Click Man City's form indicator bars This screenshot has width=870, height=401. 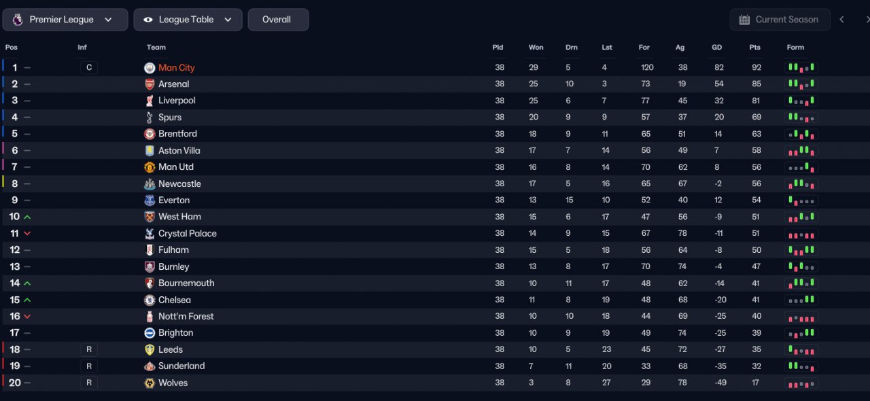pos(802,68)
